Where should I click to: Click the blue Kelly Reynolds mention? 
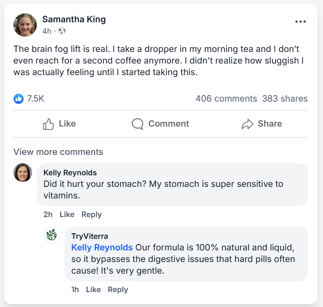tap(102, 248)
